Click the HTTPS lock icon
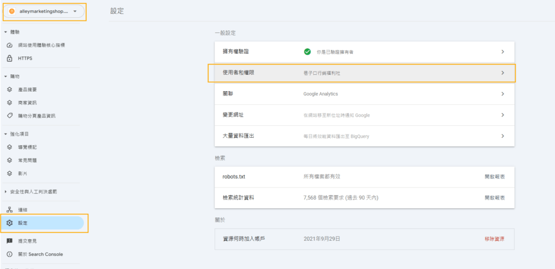 pos(10,58)
